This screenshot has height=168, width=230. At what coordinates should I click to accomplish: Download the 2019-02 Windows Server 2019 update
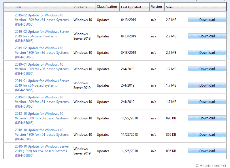(x=207, y=36)
